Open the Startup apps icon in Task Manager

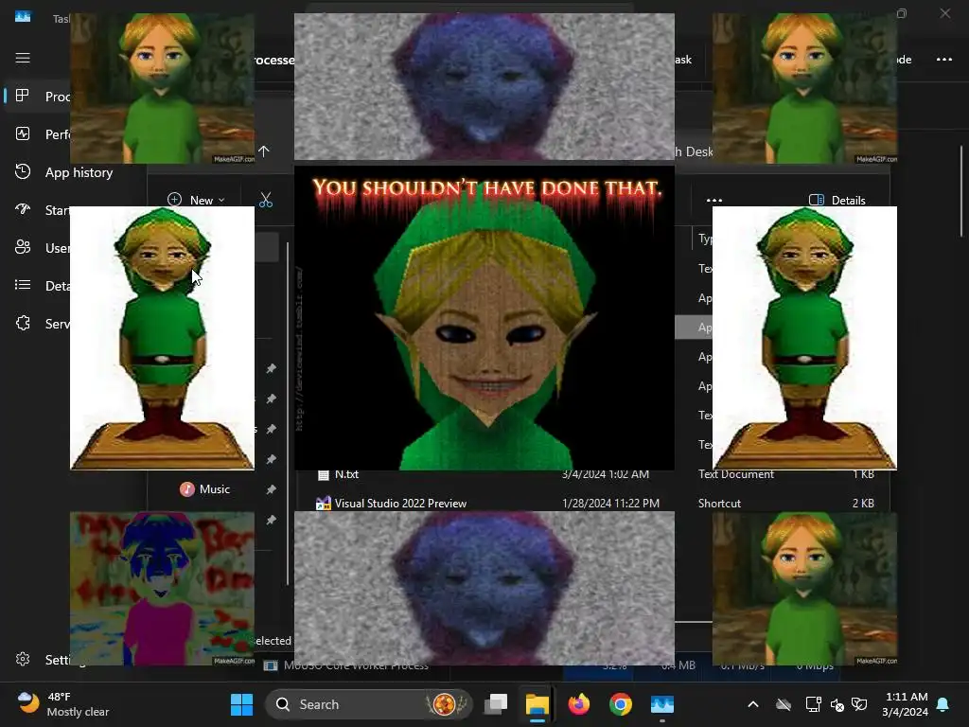23,209
